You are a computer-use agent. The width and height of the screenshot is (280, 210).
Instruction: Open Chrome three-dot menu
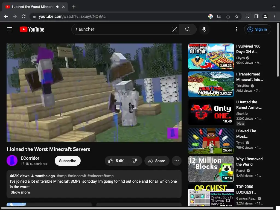[274, 16]
